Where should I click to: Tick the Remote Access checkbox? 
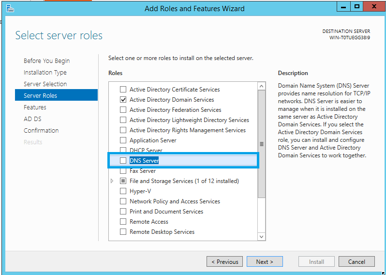point(123,222)
